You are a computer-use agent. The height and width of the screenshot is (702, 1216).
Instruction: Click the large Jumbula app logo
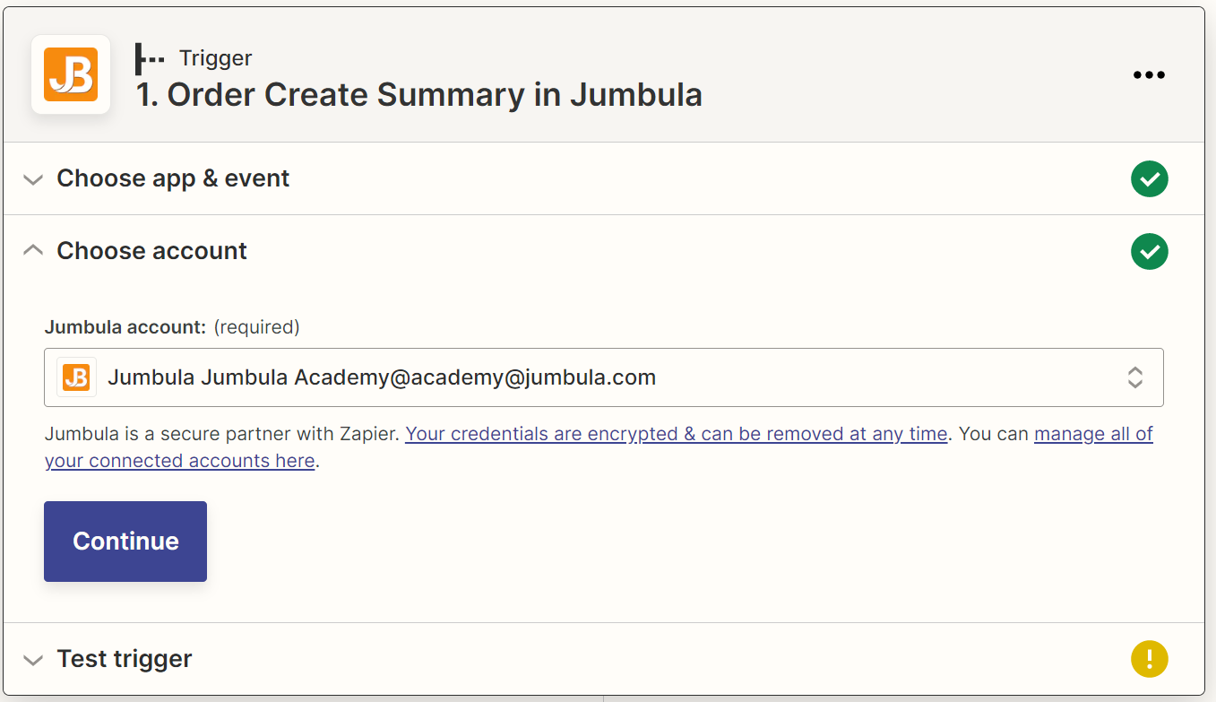[x=71, y=74]
